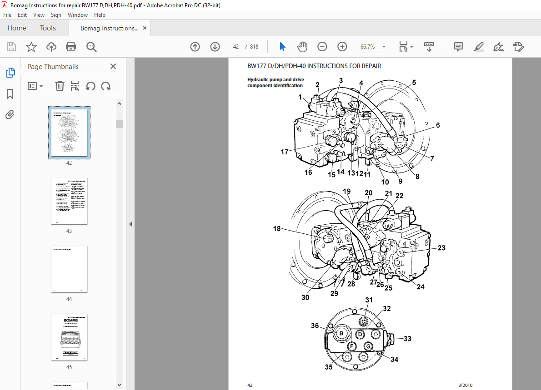
Task: Click the page number field showing 42
Action: click(235, 47)
